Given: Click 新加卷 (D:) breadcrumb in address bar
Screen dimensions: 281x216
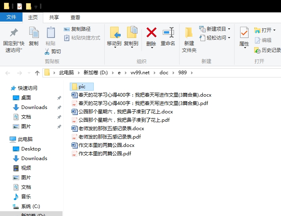Looking at the screenshot, I should click(95, 73).
